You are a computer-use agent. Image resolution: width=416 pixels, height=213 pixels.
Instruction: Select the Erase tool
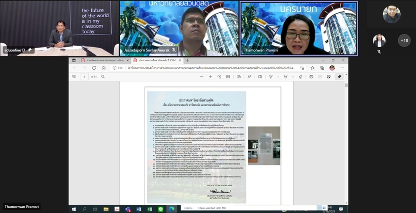(x=300, y=77)
